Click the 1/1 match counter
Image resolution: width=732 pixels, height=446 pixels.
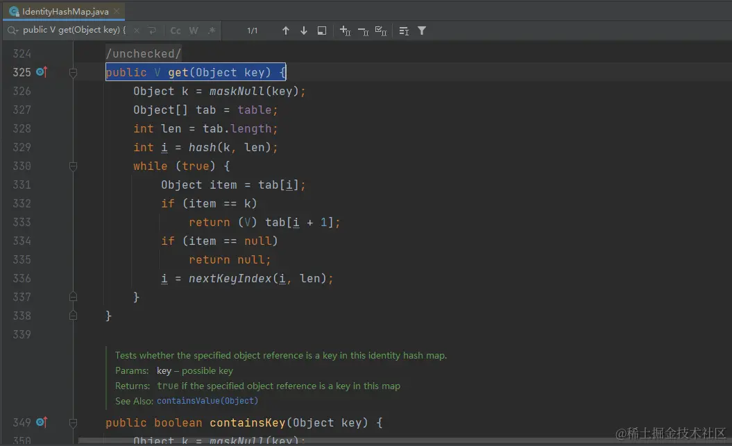[252, 31]
